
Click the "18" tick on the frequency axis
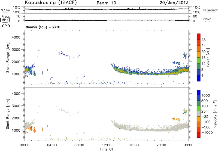click(x=19, y=16)
